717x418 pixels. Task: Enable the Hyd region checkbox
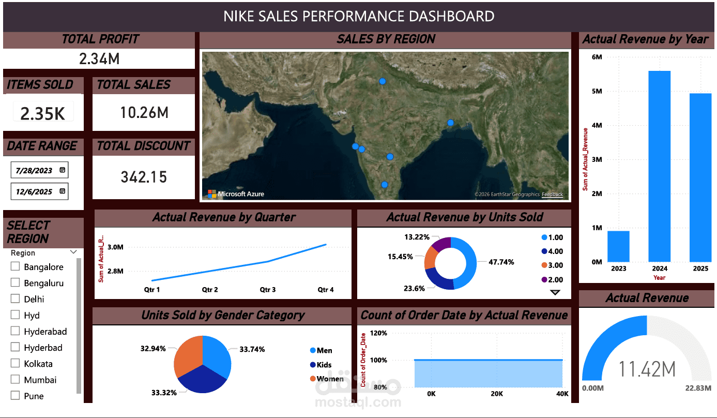pyautogui.click(x=16, y=315)
